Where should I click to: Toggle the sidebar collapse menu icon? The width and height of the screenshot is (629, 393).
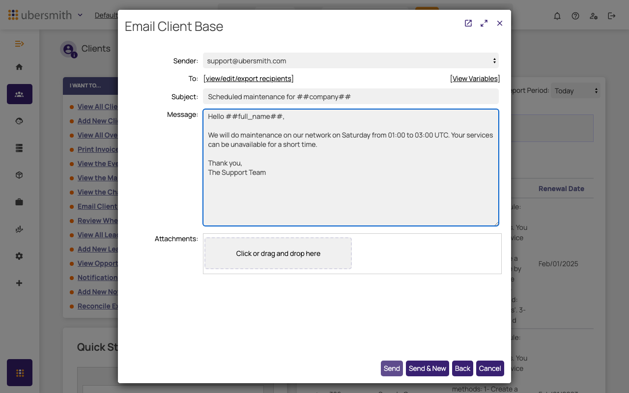point(20,44)
